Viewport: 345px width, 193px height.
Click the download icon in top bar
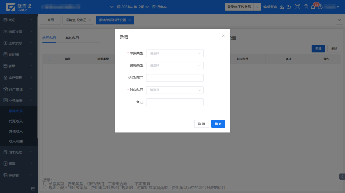click(282, 7)
